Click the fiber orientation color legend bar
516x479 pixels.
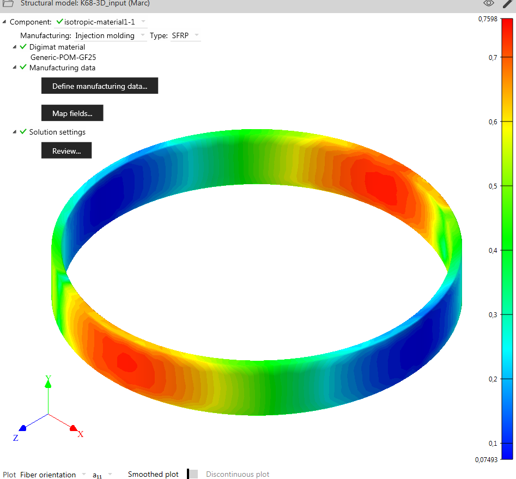(x=507, y=239)
